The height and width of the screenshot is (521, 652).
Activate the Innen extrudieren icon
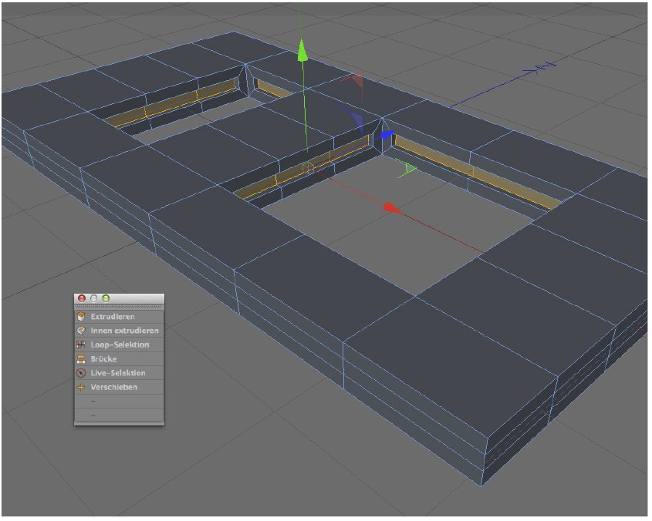pyautogui.click(x=81, y=331)
